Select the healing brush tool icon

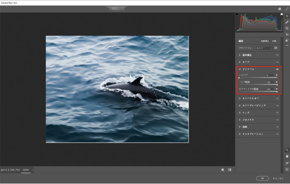pos(287,22)
